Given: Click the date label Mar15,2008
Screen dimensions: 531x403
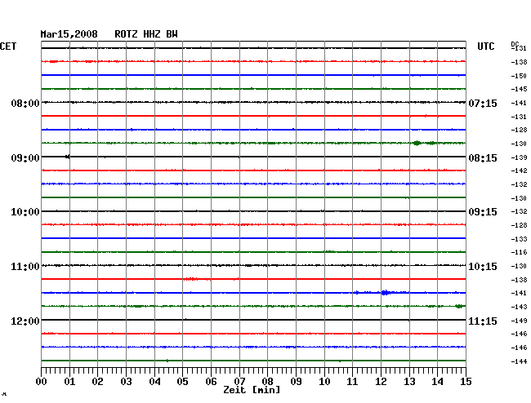Looking at the screenshot, I should 69,34.
